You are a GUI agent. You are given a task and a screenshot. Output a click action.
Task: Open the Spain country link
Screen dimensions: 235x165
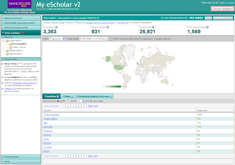(46, 151)
